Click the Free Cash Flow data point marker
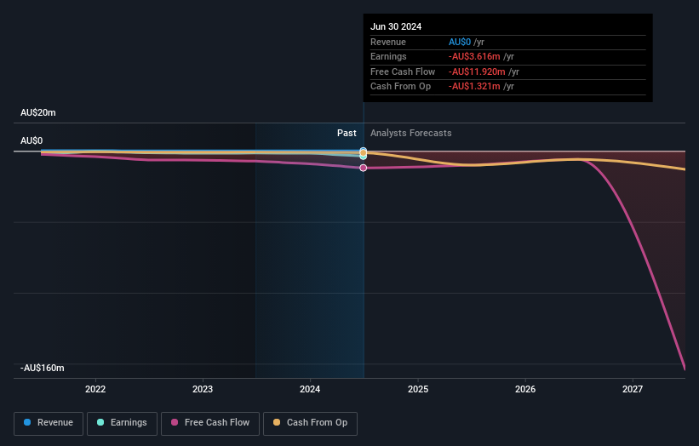Screen dimensions: 699x446 tap(364, 168)
